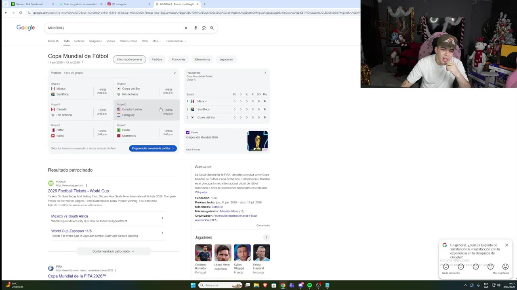Image resolution: width=517 pixels, height=290 pixels.
Task: Open the World Cup trophy Yahoo thumbnail
Action: pos(258,141)
